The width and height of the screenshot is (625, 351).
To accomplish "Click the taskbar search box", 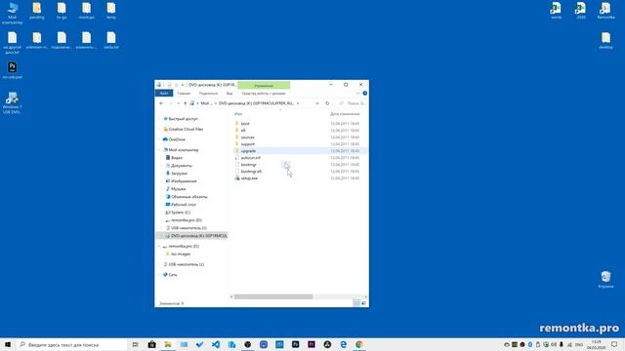I will point(71,344).
